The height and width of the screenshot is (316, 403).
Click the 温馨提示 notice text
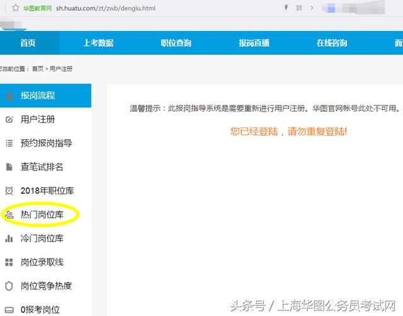click(264, 108)
